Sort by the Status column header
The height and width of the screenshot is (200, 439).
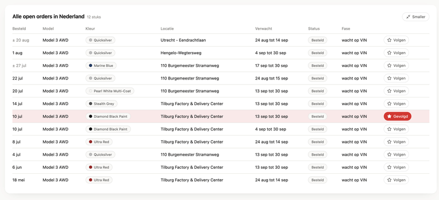point(314,28)
